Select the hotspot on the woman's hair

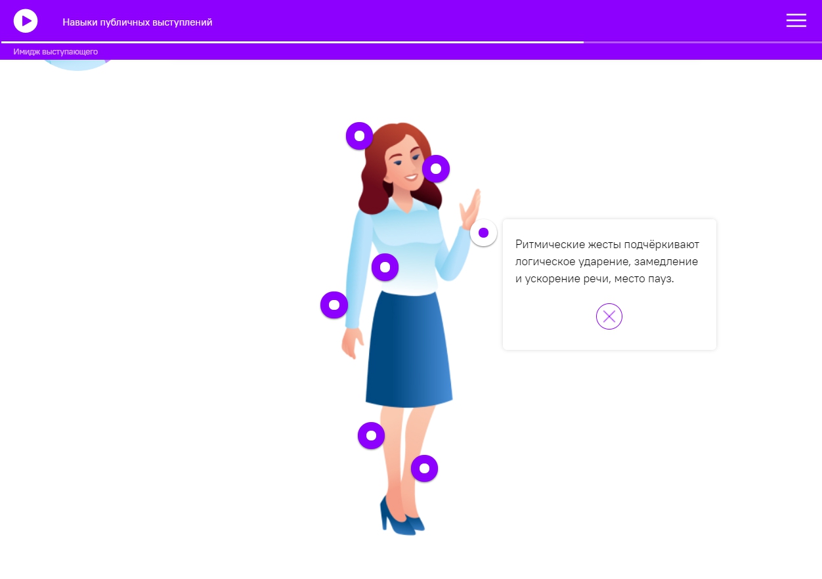click(359, 136)
